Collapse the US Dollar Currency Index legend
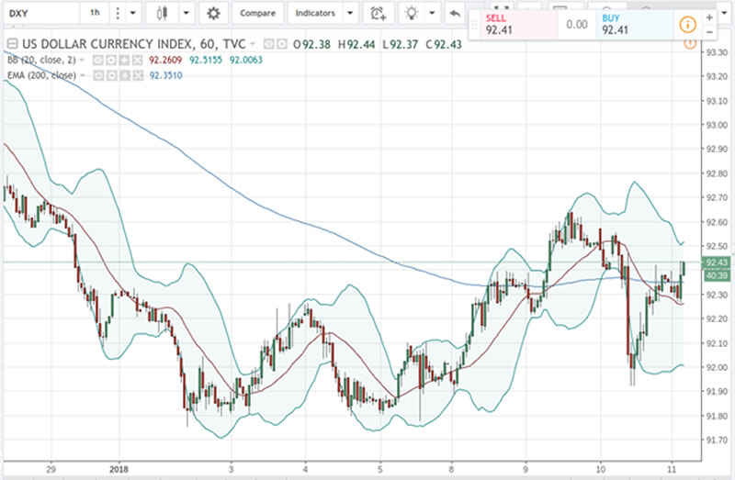735x480 pixels. (x=11, y=44)
